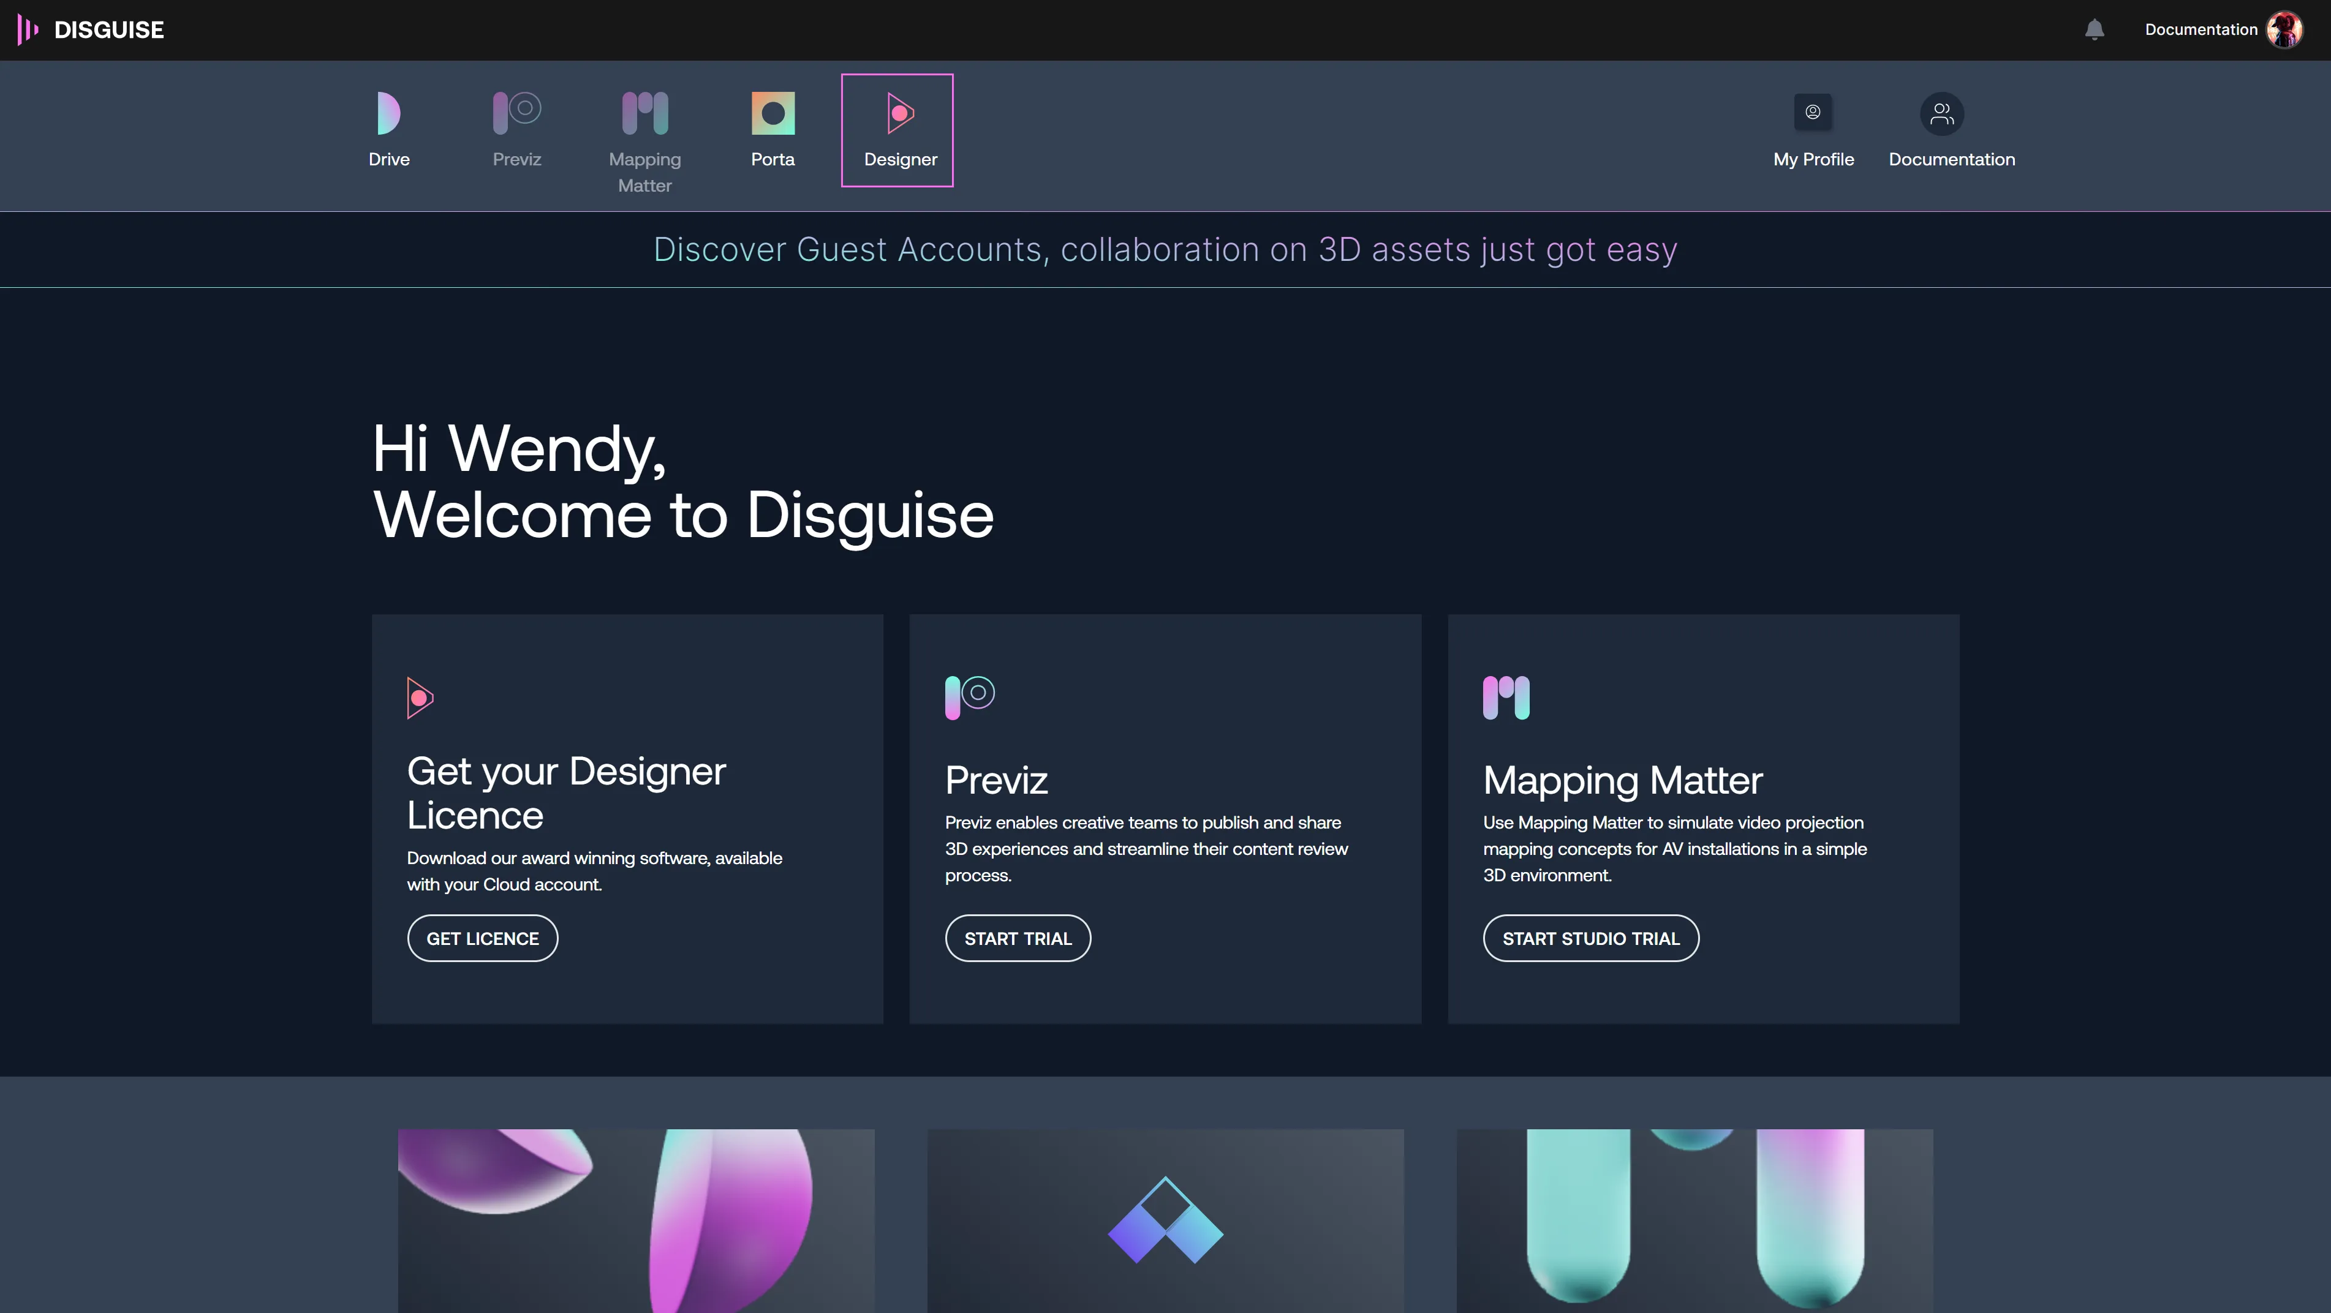Open My Profile icon
2331x1313 pixels.
(x=1813, y=112)
